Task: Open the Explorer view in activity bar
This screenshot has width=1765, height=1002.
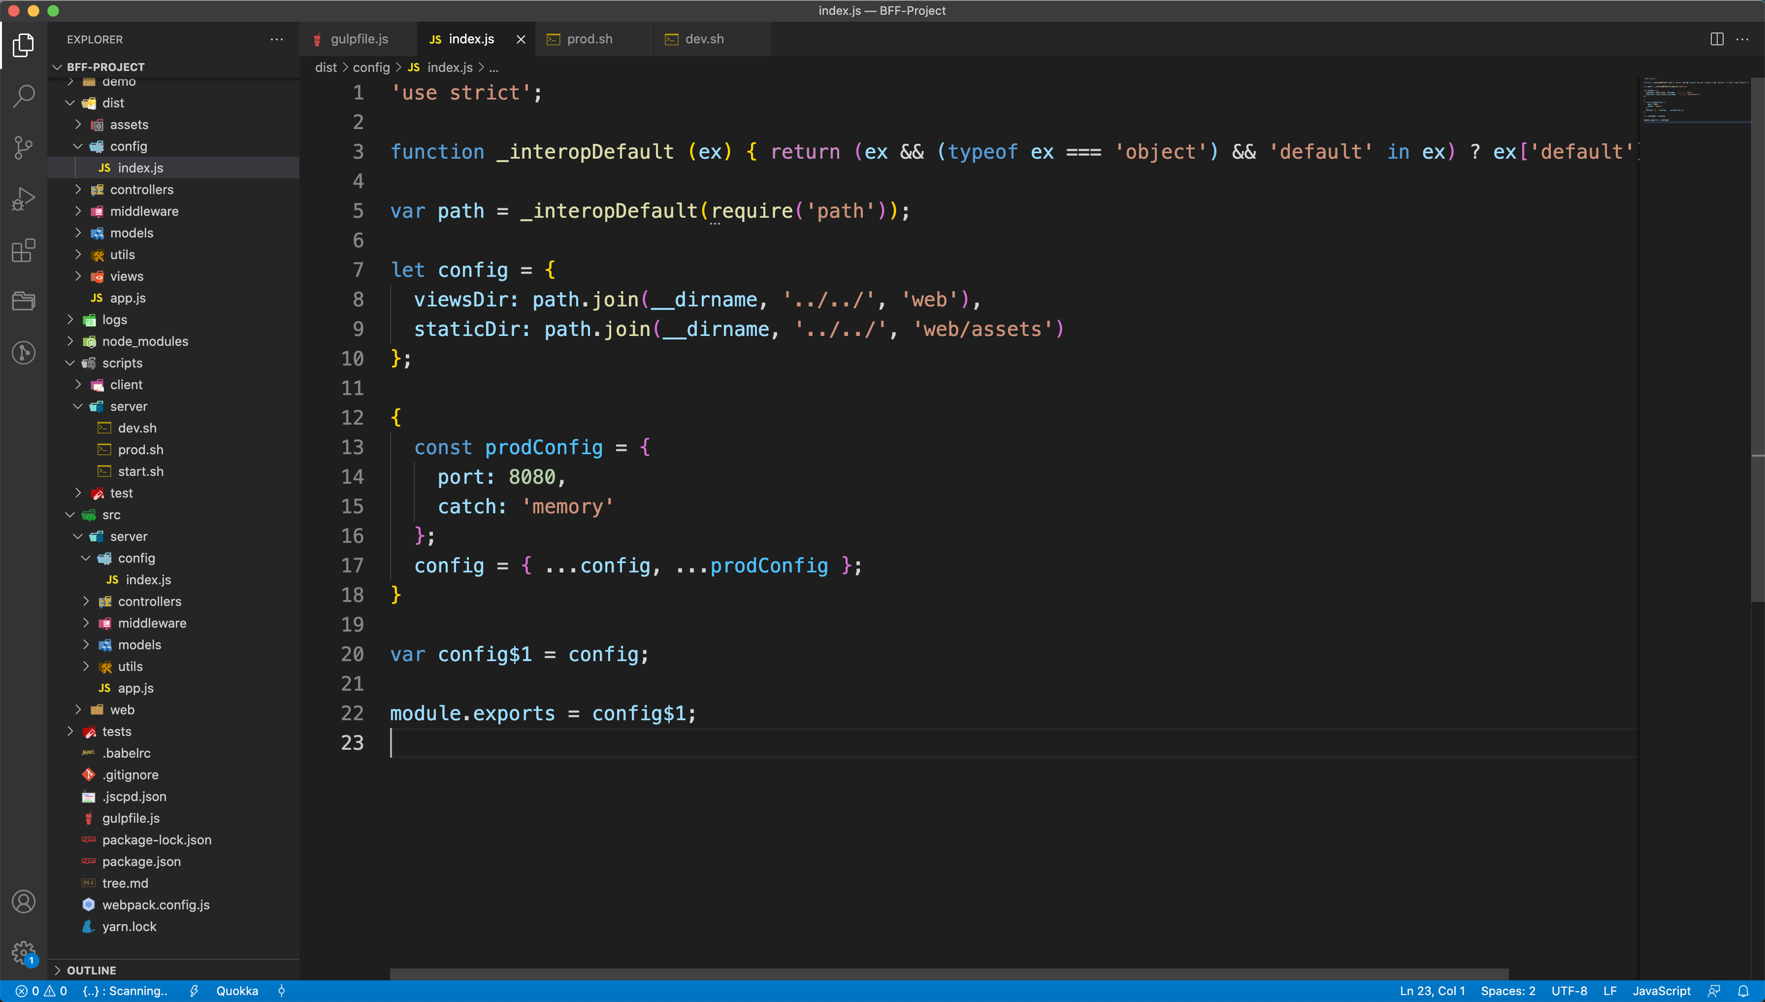Action: [x=23, y=45]
